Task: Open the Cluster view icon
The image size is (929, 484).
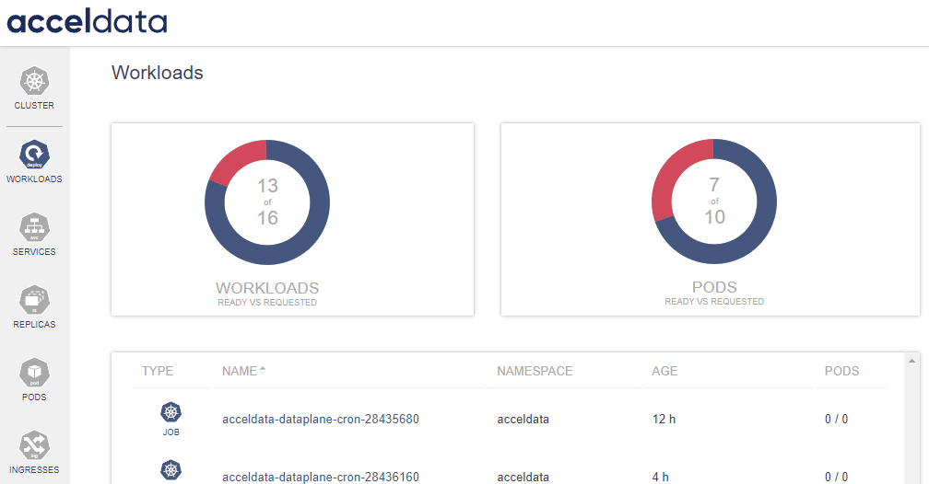Action: [x=34, y=81]
